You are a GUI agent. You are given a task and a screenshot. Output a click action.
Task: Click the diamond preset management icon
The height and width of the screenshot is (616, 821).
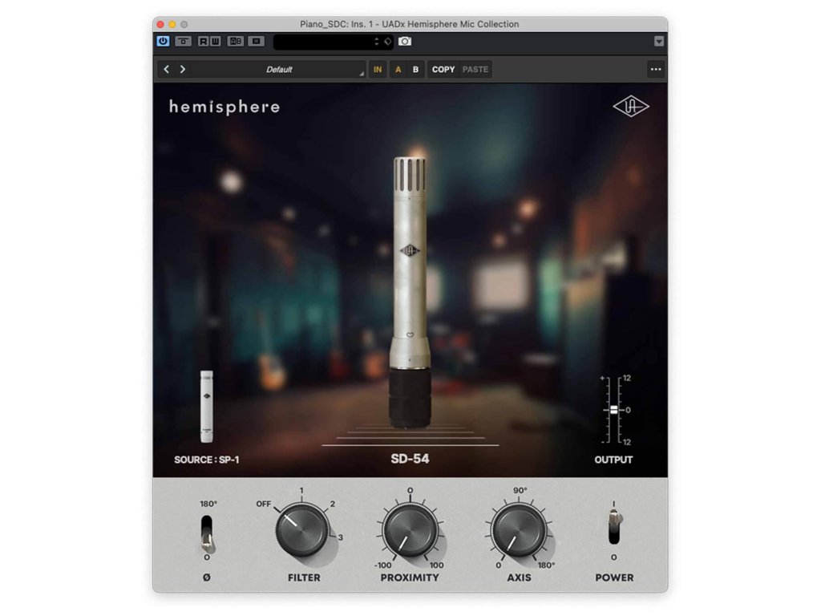pyautogui.click(x=387, y=42)
